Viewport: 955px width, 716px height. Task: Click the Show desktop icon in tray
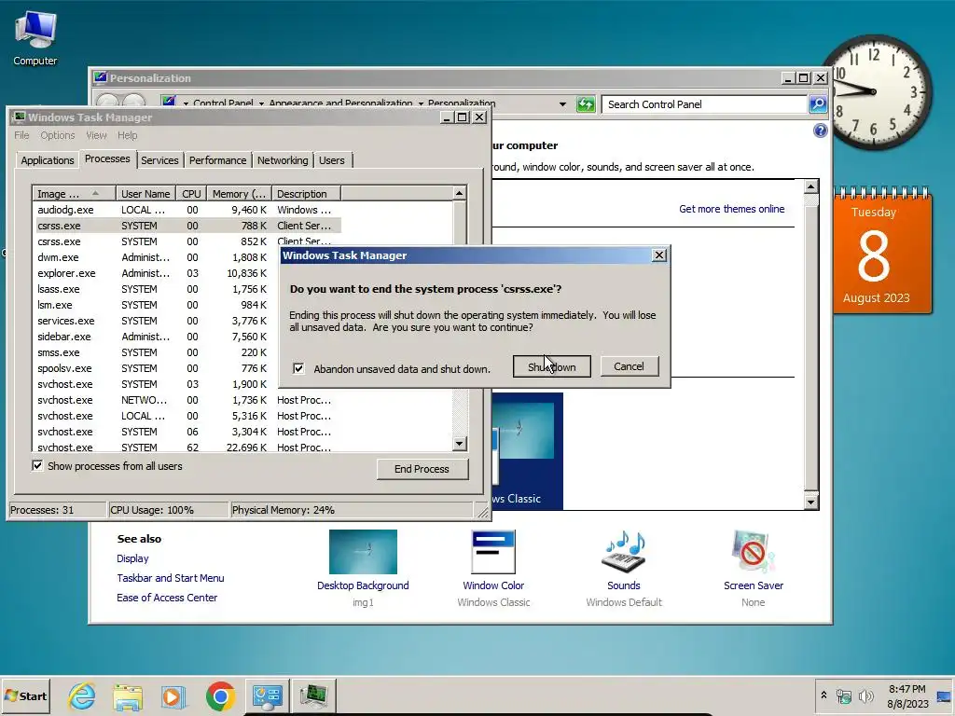pyautogui.click(x=944, y=696)
